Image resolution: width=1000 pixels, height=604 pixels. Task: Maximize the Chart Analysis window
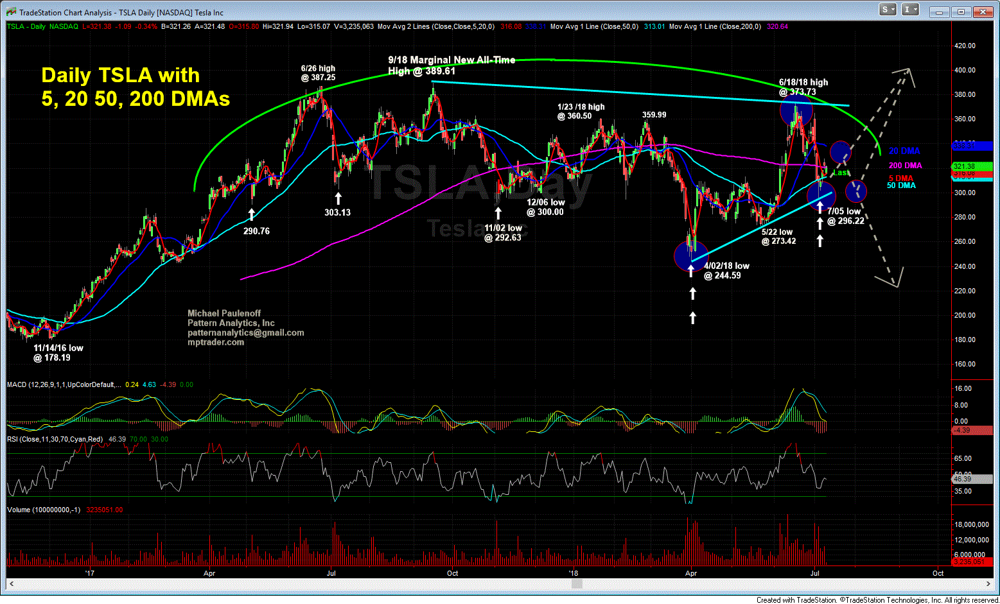pos(961,12)
